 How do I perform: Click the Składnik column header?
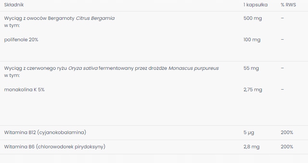coord(14,5)
